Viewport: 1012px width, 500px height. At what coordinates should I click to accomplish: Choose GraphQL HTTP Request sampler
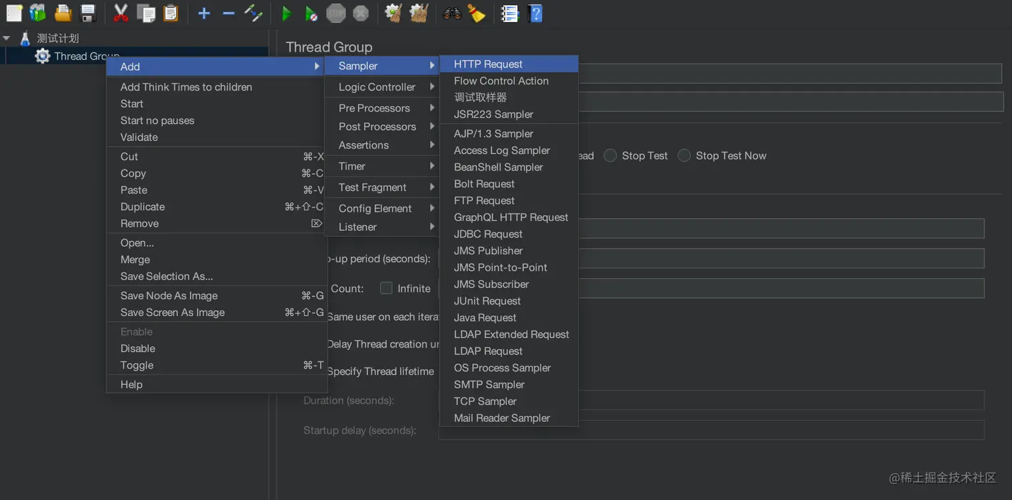click(509, 218)
